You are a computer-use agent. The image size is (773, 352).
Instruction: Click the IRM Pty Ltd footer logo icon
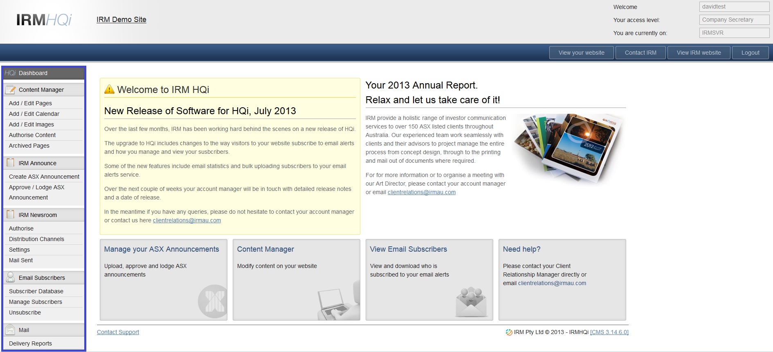coord(509,332)
